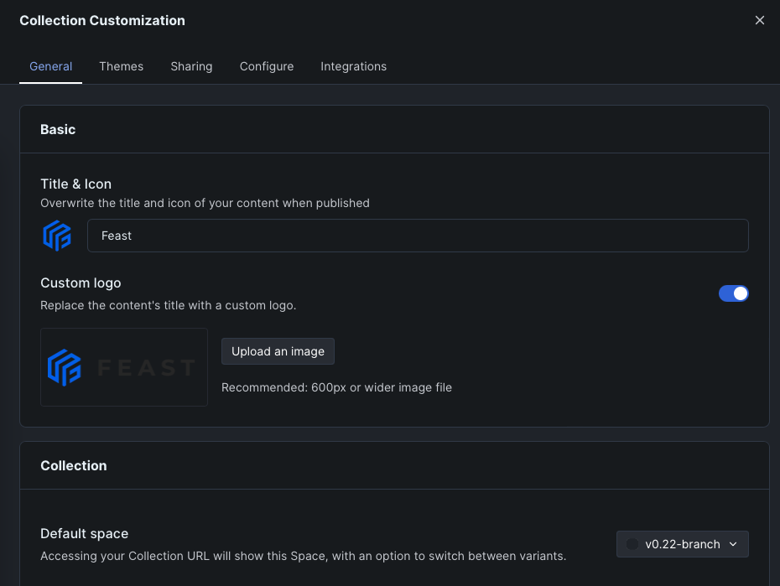Click the Default space label

point(84,533)
